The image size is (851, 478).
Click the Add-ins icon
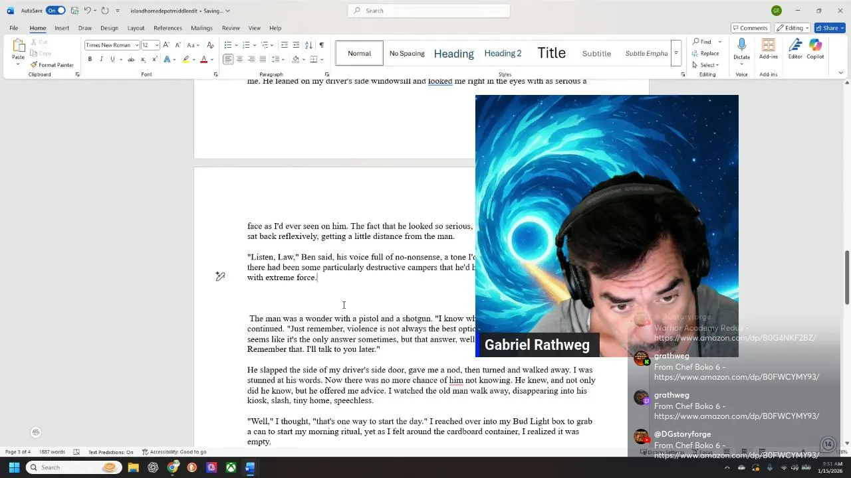pyautogui.click(x=769, y=48)
